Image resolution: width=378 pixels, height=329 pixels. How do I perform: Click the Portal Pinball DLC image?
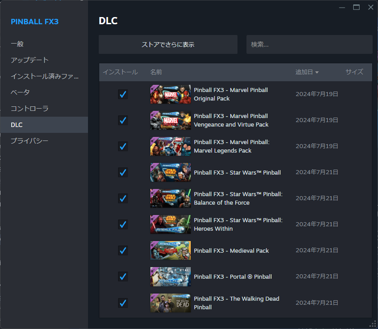click(x=170, y=276)
